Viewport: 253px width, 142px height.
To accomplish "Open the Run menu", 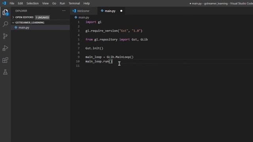I will click(62, 3).
